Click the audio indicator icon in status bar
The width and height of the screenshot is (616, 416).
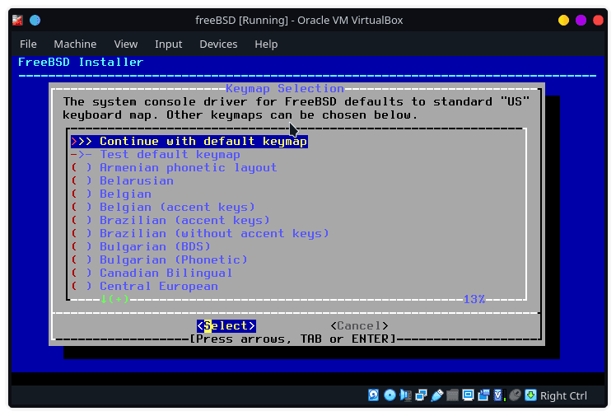pos(405,395)
